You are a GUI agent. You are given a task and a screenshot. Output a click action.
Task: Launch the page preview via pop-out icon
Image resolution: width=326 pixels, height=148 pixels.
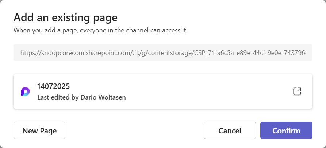click(x=297, y=91)
